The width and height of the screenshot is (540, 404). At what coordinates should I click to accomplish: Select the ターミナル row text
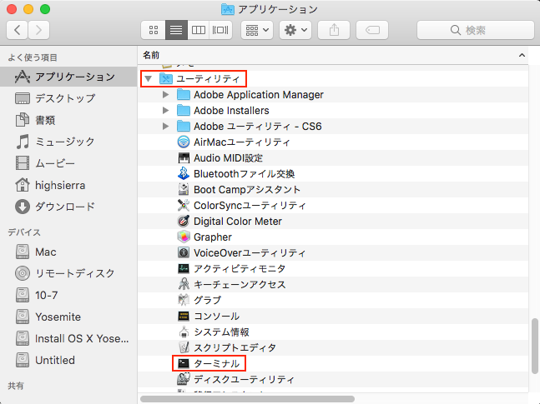tap(217, 363)
